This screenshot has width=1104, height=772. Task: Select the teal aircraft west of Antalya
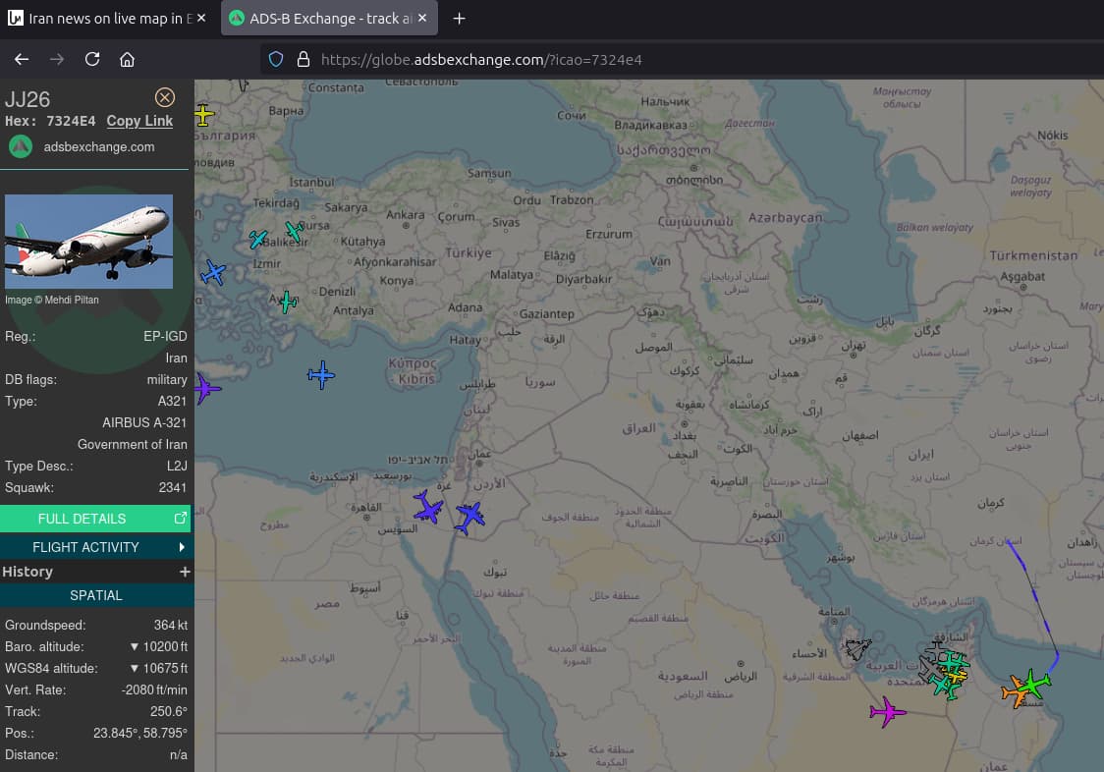point(287,302)
